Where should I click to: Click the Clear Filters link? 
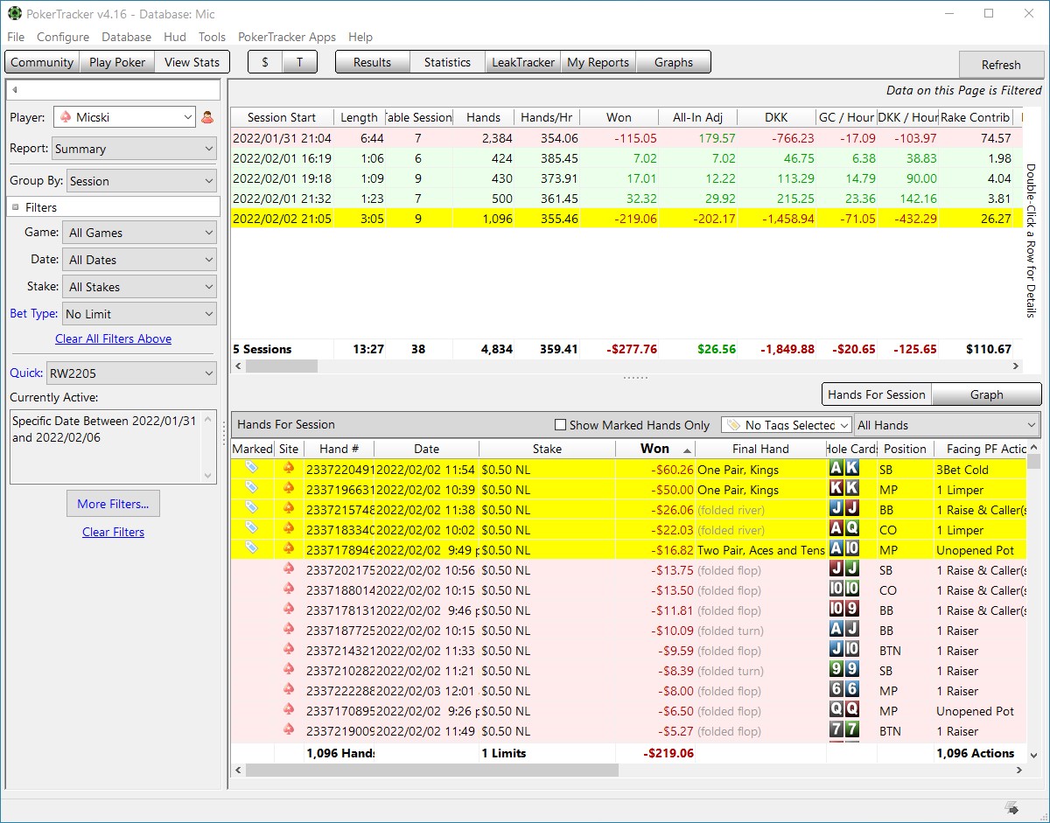click(x=113, y=532)
